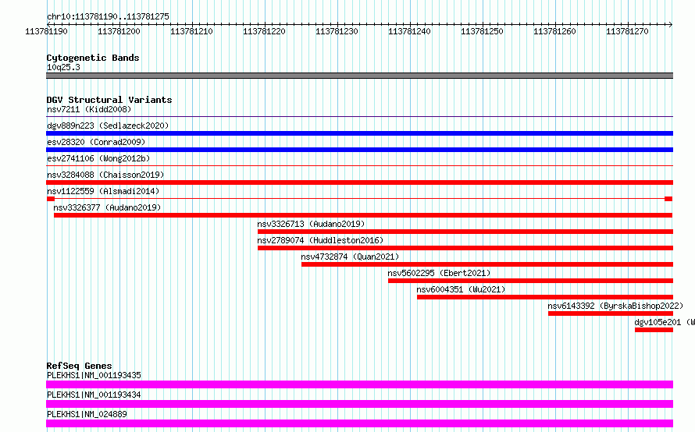Viewport: 695px width, 432px height.
Task: Click the right red end block of nsv1122559
Action: pos(668,199)
